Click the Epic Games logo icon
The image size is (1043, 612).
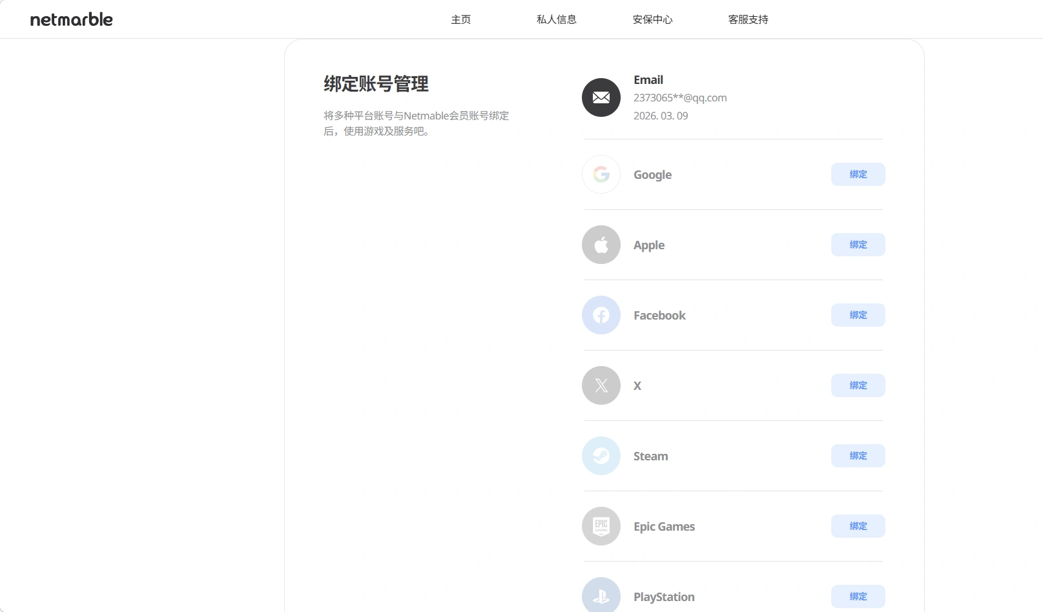[601, 526]
